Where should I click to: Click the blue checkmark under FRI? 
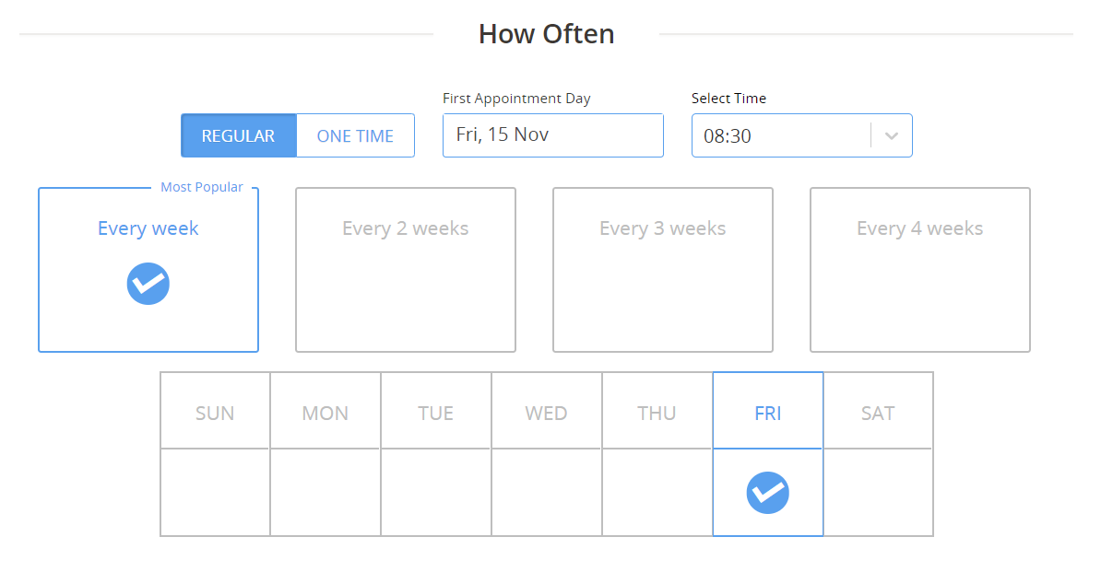[x=767, y=493]
